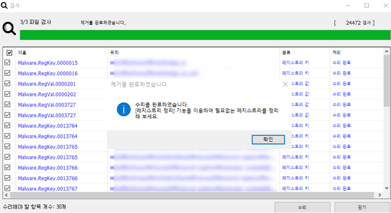Click the 확인 button in the dialog
The height and width of the screenshot is (213, 391).
click(x=268, y=140)
